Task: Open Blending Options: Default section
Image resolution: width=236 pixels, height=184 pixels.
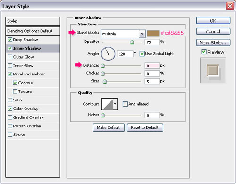Action: (33, 31)
